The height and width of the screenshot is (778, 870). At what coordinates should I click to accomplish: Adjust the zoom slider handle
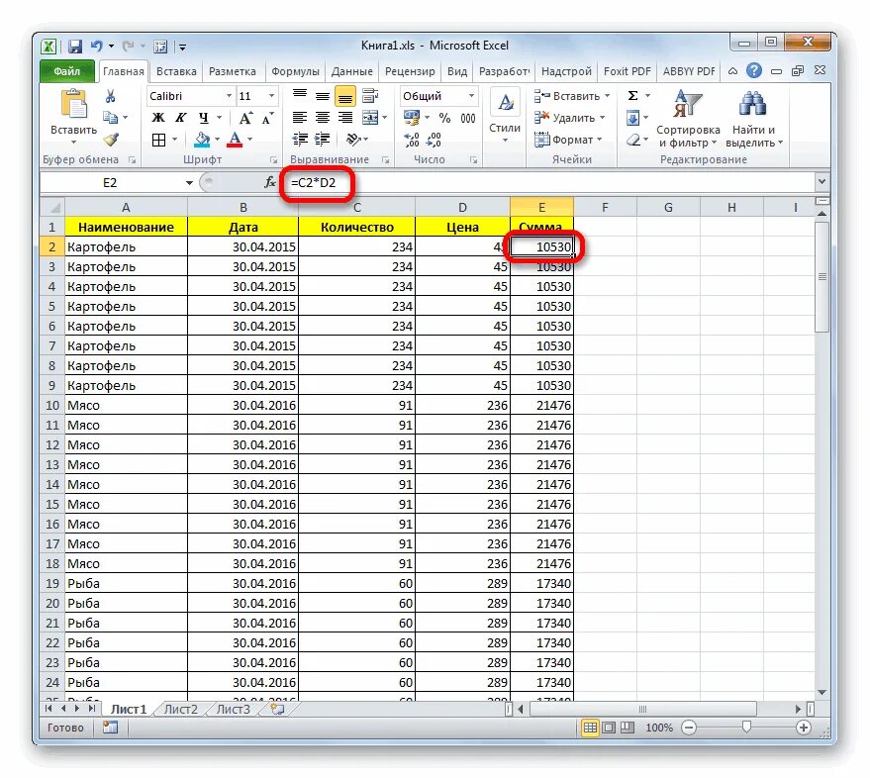[x=746, y=728]
